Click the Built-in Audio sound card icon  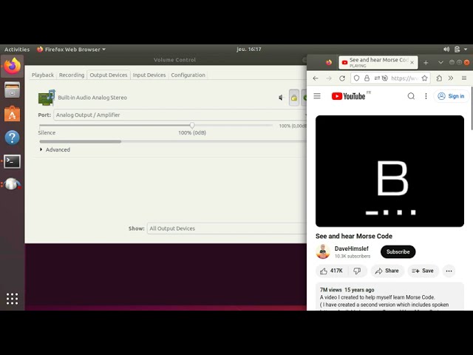(47, 98)
